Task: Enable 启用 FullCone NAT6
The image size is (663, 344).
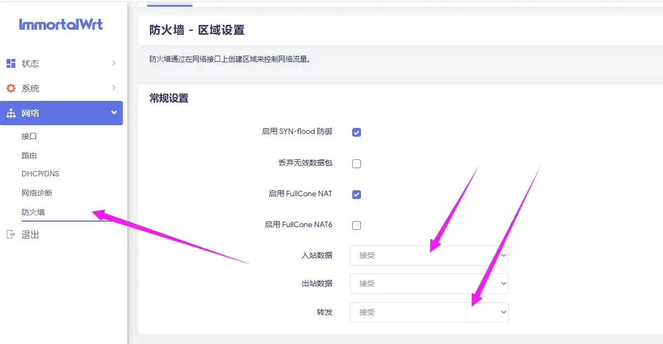Action: tap(356, 225)
